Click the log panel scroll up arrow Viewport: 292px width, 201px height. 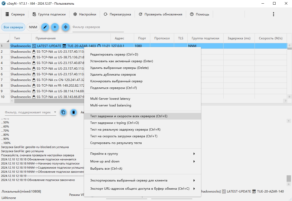pyautogui.click(x=289, y=121)
